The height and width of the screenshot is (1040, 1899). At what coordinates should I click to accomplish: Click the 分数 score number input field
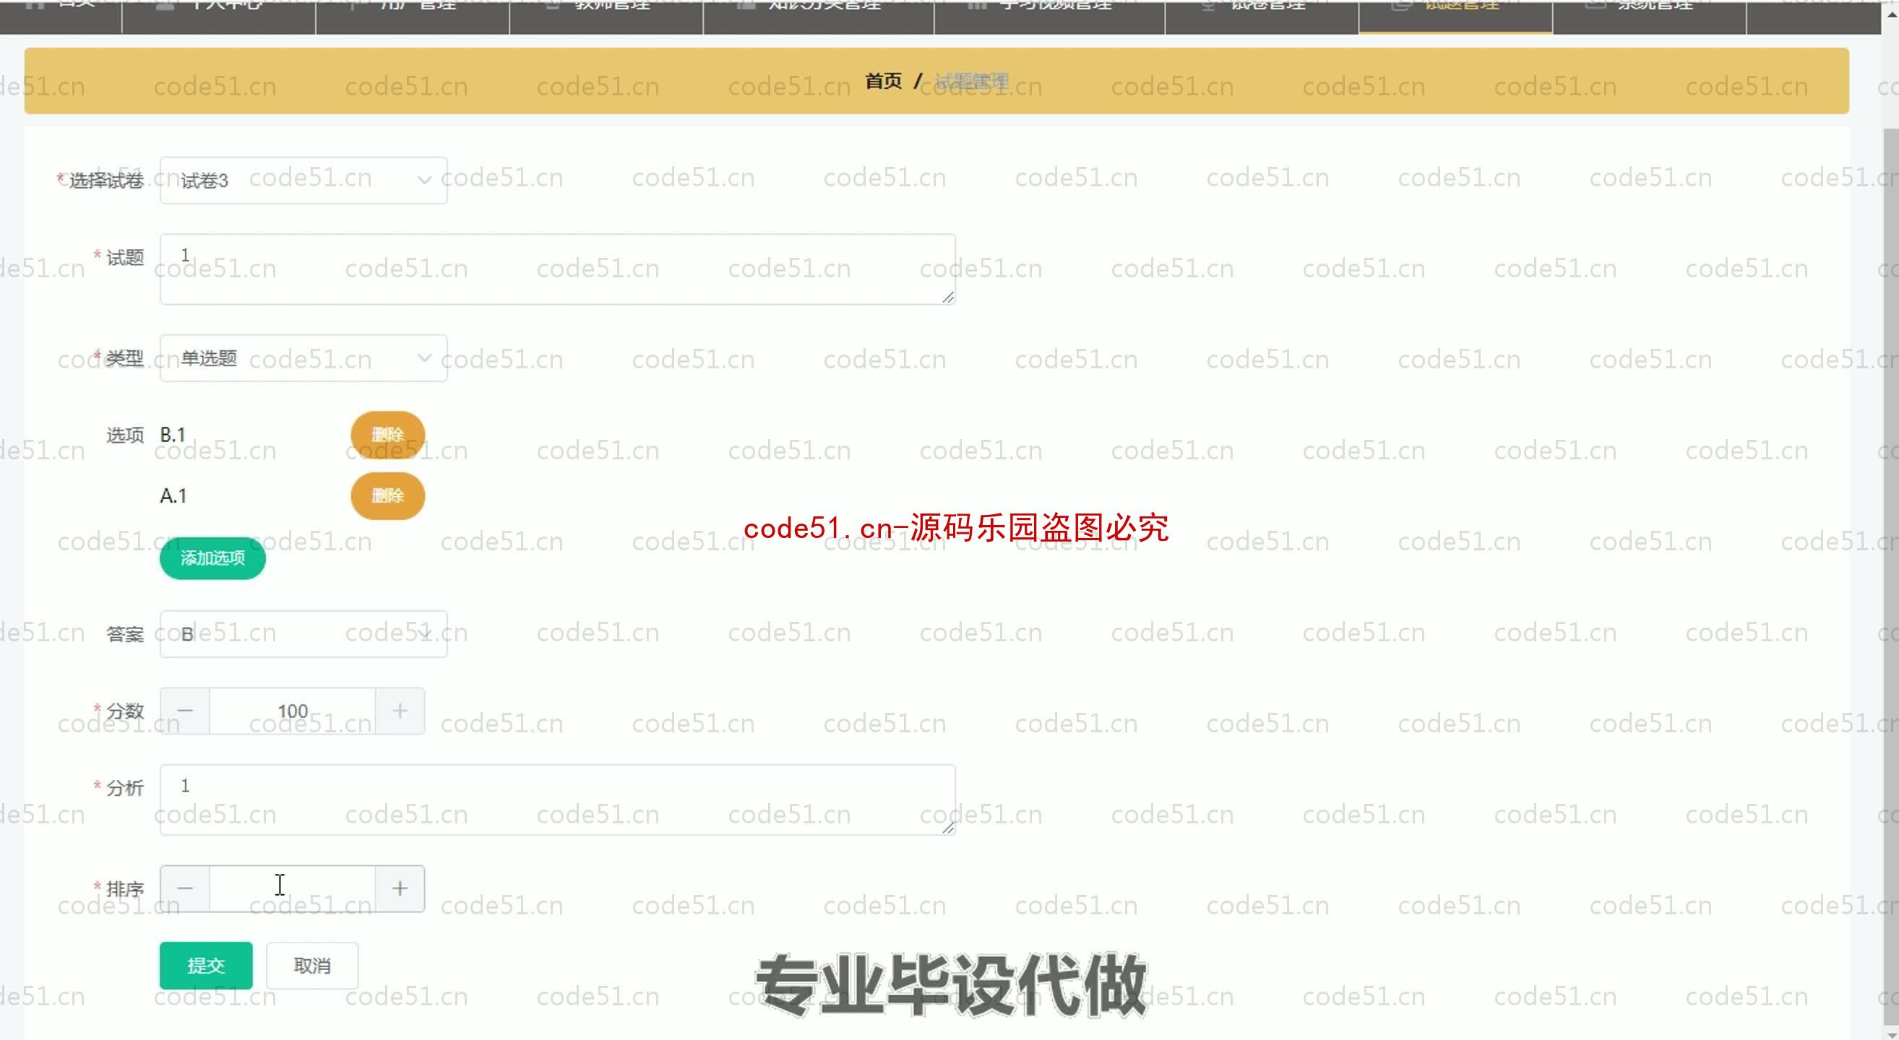(x=292, y=709)
